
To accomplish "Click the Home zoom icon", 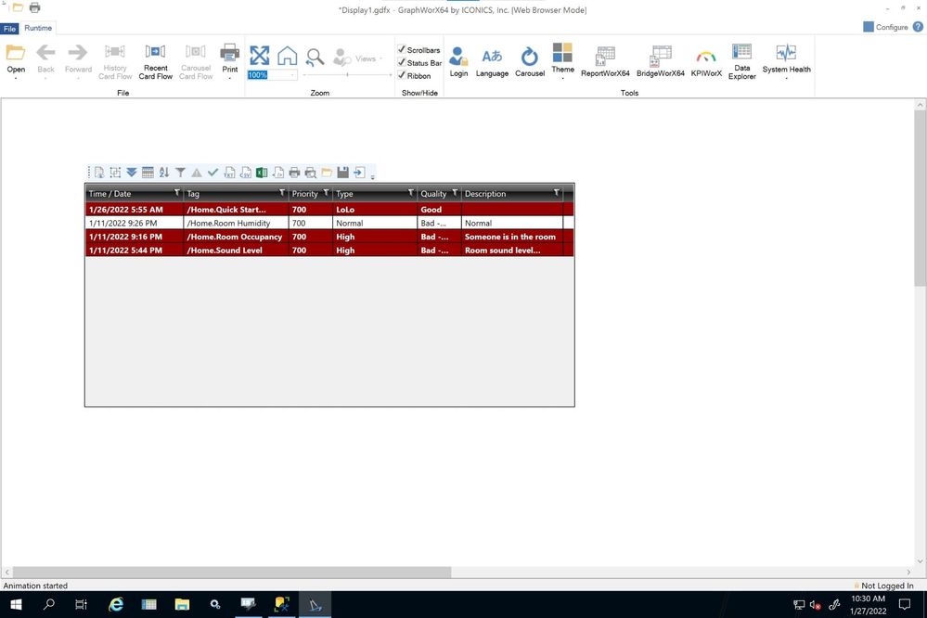I will 288,56.
